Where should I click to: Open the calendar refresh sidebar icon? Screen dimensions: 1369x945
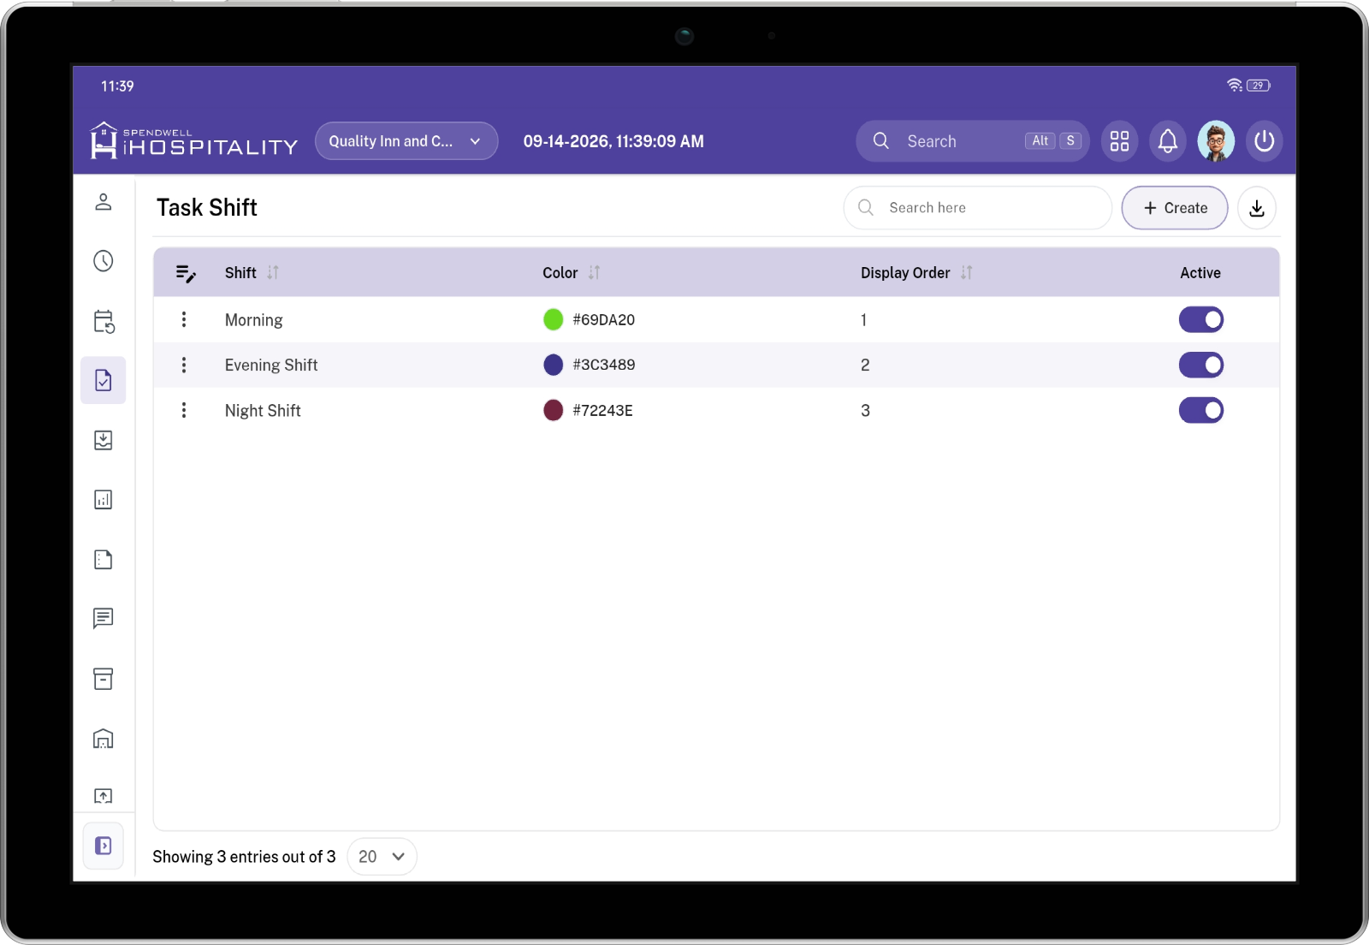(x=104, y=321)
